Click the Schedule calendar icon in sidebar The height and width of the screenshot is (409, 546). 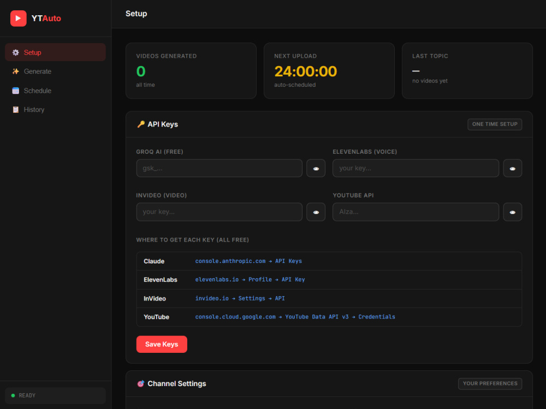[x=16, y=91]
